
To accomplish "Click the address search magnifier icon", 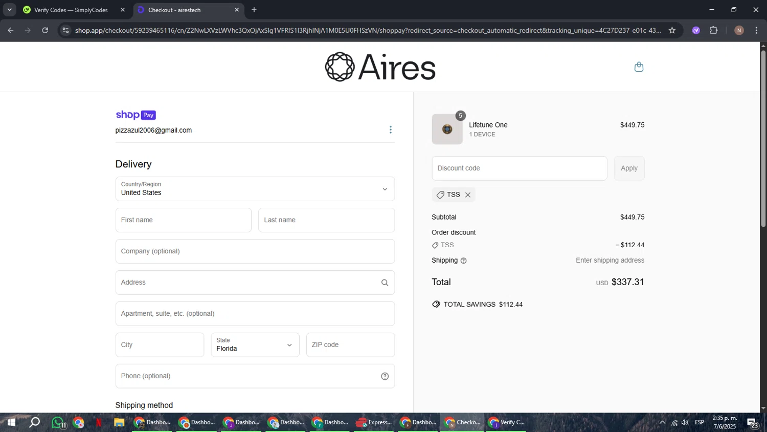I will click(x=385, y=283).
